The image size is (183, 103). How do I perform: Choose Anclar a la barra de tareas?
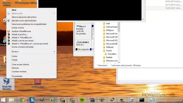pos(31,47)
